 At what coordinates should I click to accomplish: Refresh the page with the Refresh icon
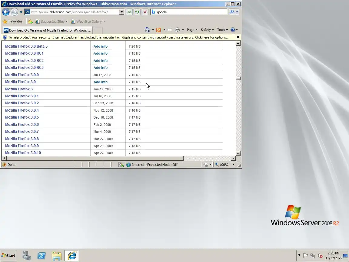(x=137, y=12)
